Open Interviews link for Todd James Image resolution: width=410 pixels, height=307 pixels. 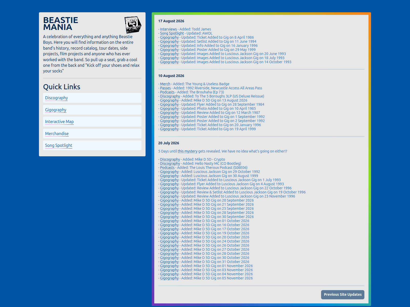[168, 29]
